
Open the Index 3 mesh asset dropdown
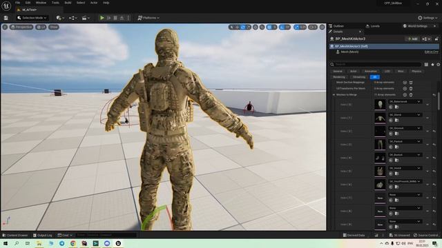click(x=405, y=141)
